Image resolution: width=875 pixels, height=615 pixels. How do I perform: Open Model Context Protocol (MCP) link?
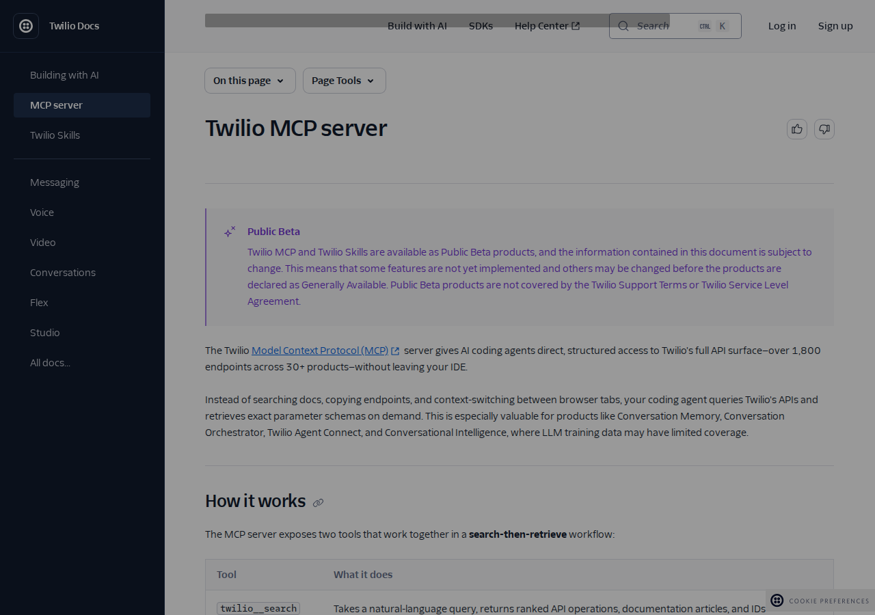320,351
